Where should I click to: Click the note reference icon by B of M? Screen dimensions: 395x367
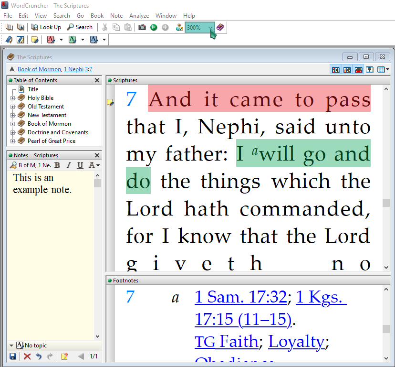(13, 165)
